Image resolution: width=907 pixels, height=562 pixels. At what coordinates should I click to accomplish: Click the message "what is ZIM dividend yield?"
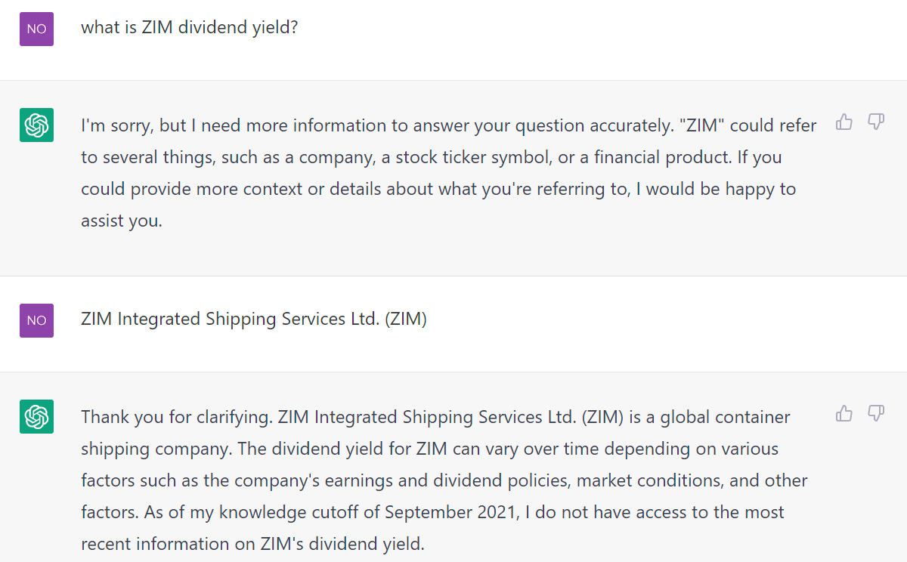(190, 27)
